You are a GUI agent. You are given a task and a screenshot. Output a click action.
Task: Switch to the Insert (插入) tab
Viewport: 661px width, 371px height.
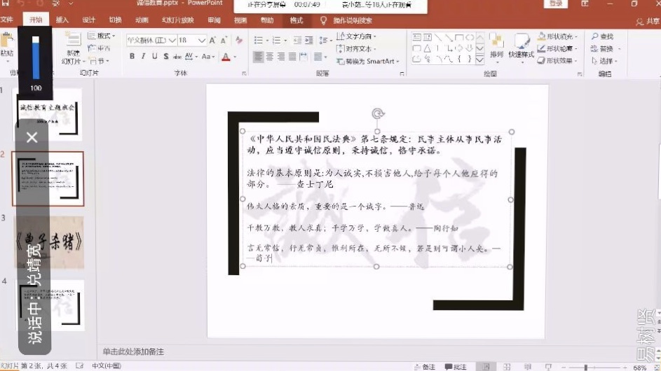[62, 20]
